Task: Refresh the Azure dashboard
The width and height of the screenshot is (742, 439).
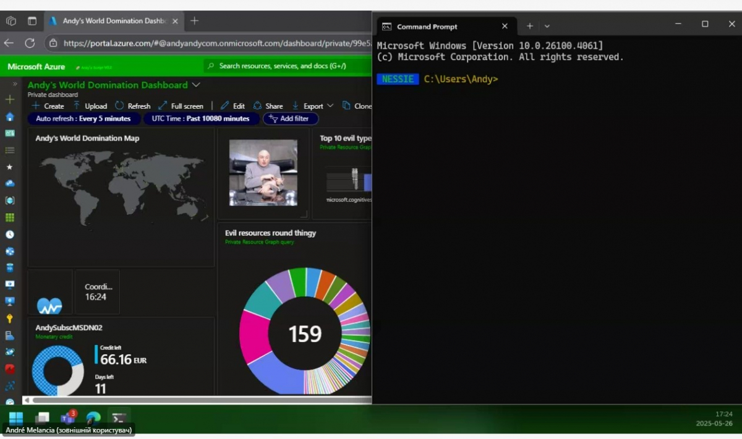Action: coord(132,106)
